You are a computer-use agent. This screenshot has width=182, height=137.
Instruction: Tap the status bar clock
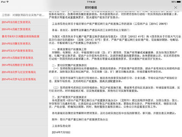point(91,2)
